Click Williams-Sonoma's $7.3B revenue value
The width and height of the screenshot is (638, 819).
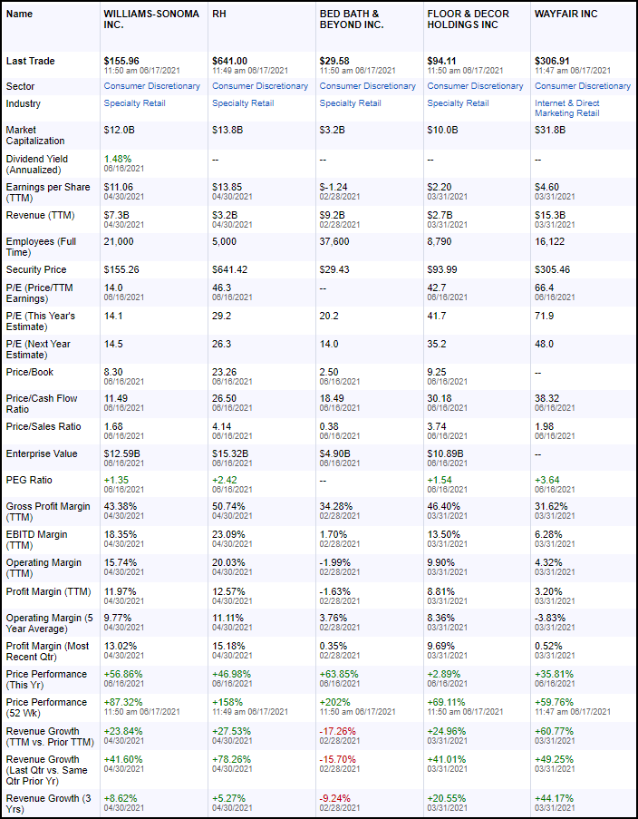(116, 215)
